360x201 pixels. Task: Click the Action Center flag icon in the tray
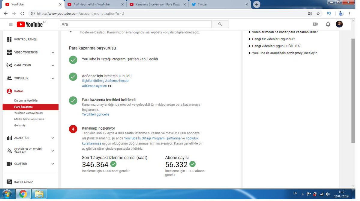[x=309, y=194]
